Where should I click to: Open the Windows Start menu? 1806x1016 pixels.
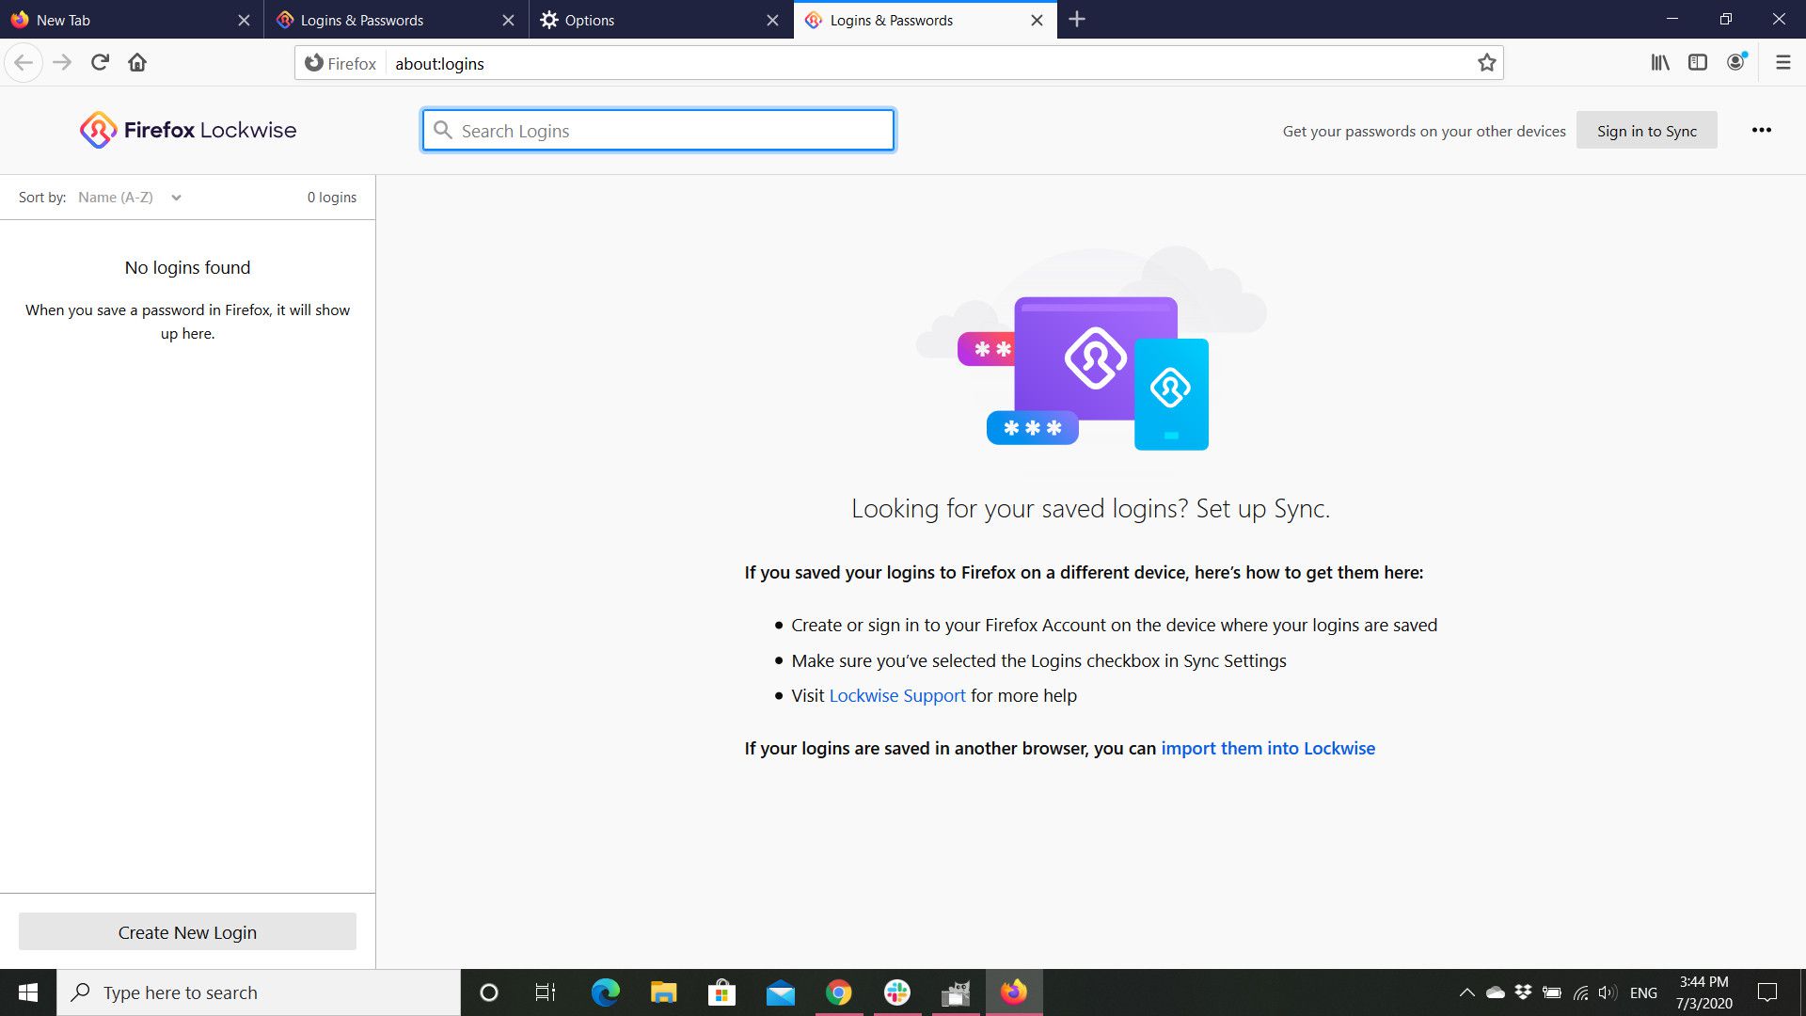[28, 992]
